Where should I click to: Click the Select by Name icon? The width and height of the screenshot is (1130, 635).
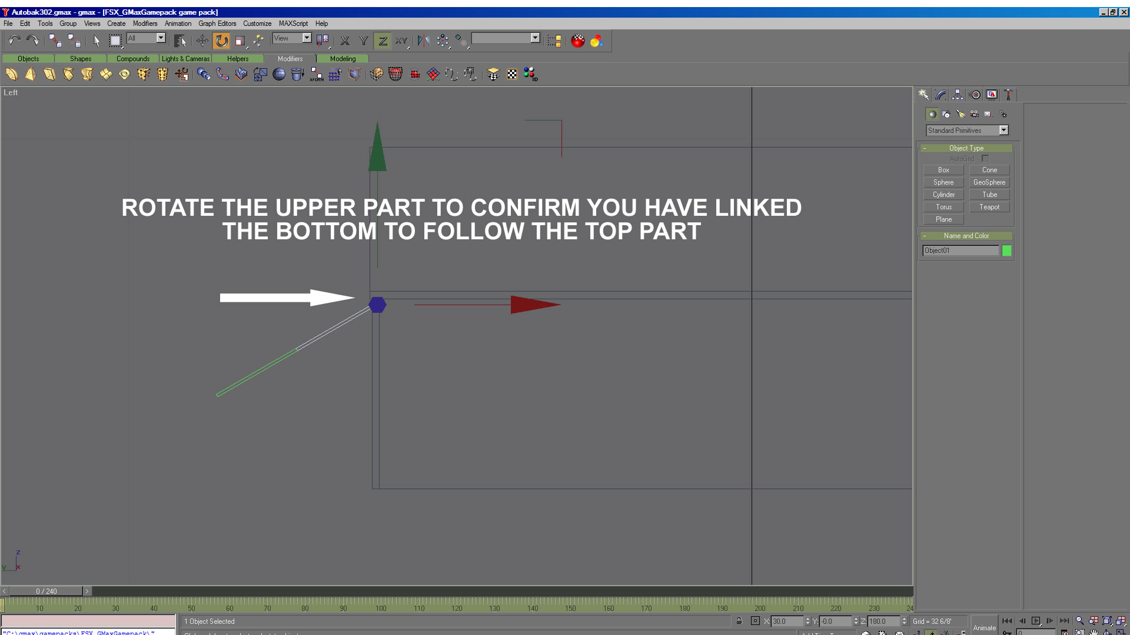tap(180, 41)
